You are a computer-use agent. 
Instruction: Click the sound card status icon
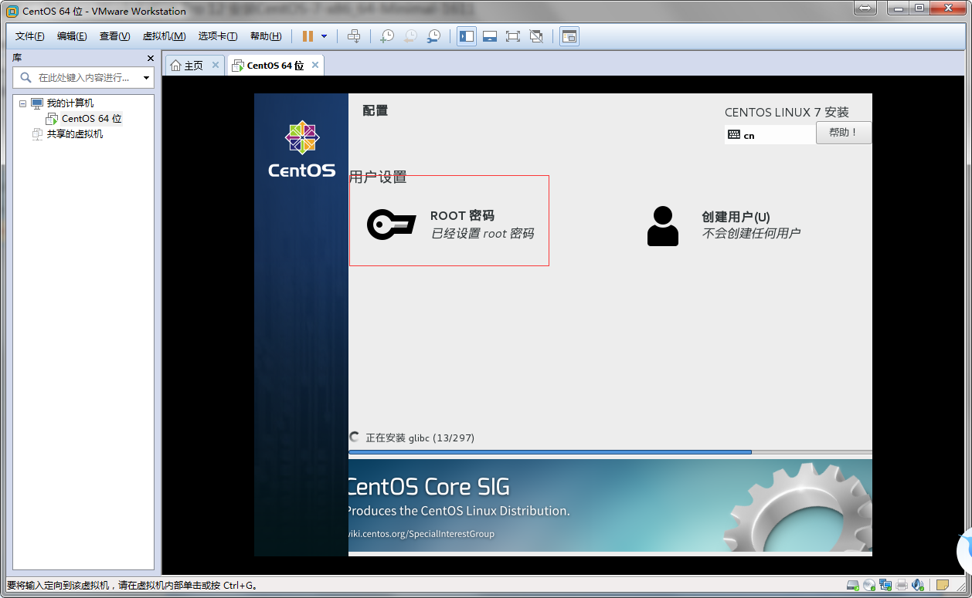918,586
